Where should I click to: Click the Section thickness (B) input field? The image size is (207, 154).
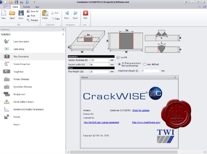99,60
